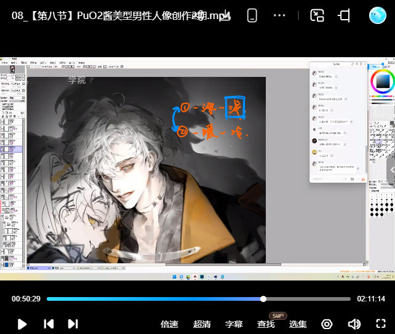Toggle 字幕 subtitles
395x334 pixels.
coord(234,324)
